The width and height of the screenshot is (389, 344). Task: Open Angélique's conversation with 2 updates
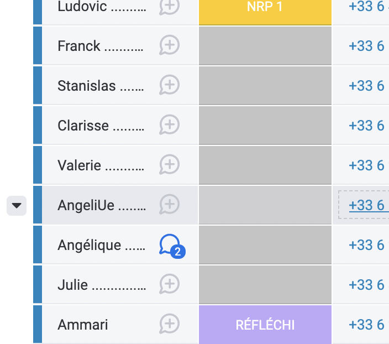[171, 245]
